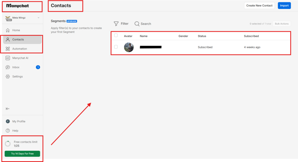Click the Help question mark icon
298x162 pixels.
(8, 131)
